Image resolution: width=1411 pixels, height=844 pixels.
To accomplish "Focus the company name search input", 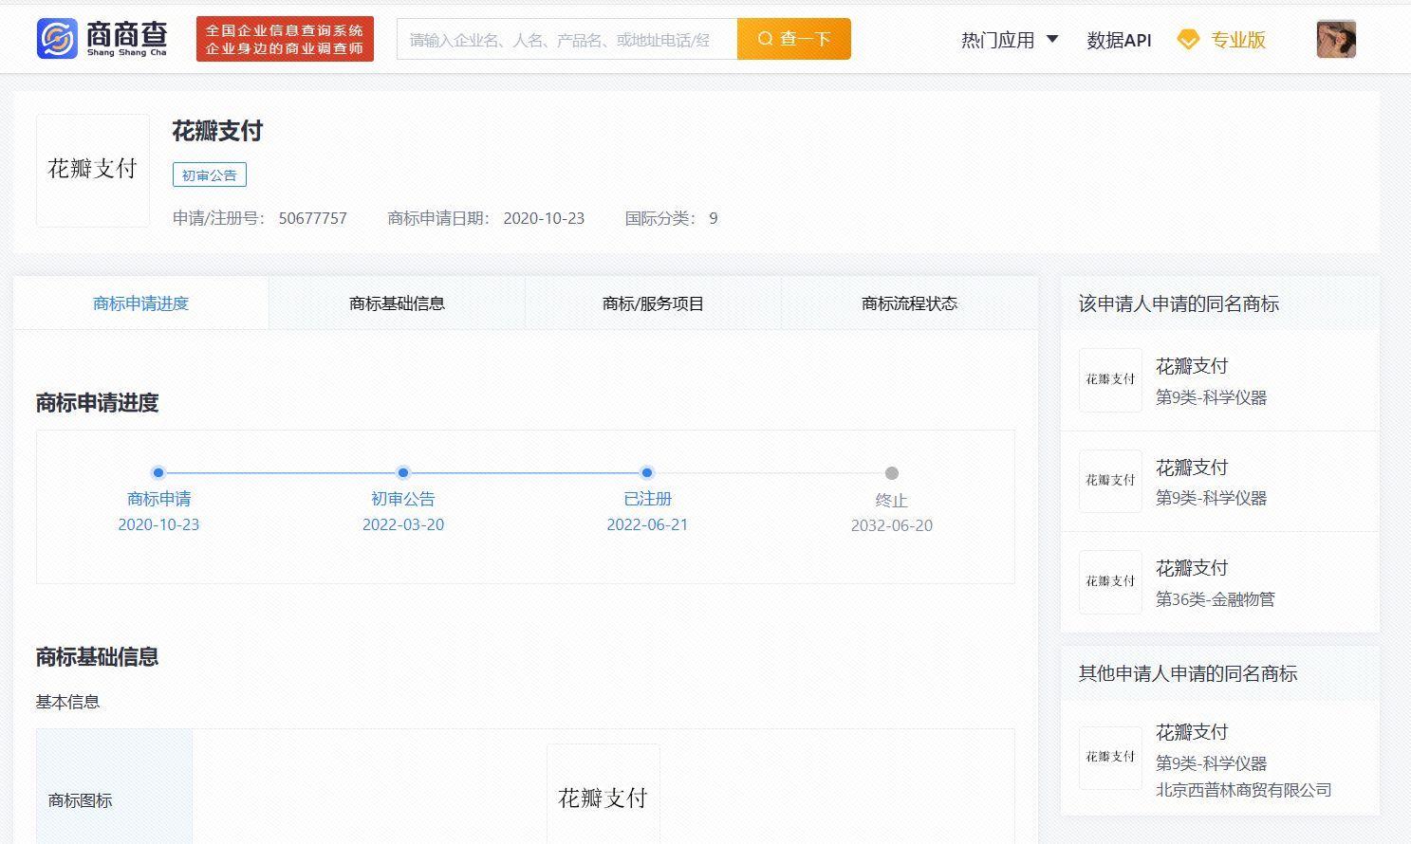I will (x=566, y=39).
